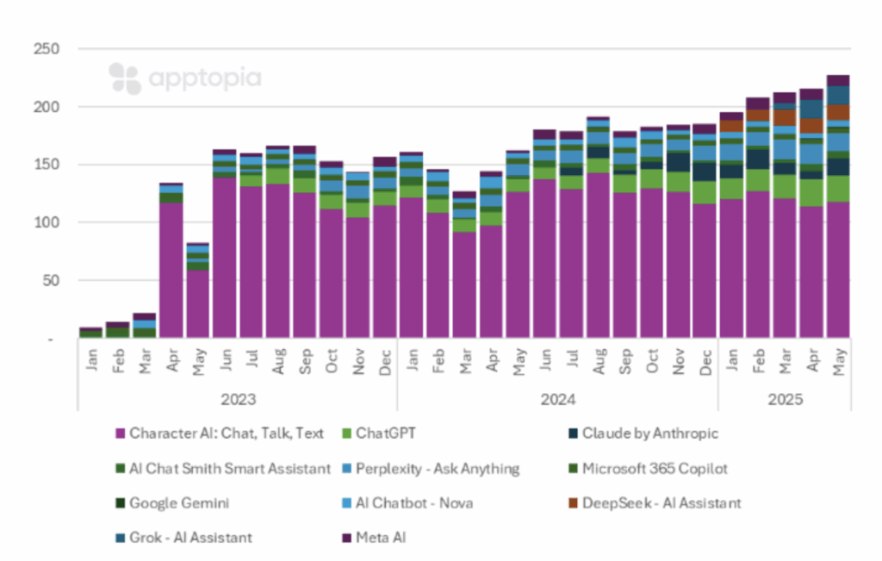Click the Meta AI legend swatch
Viewport: 882px width, 561px height.
tap(346, 538)
